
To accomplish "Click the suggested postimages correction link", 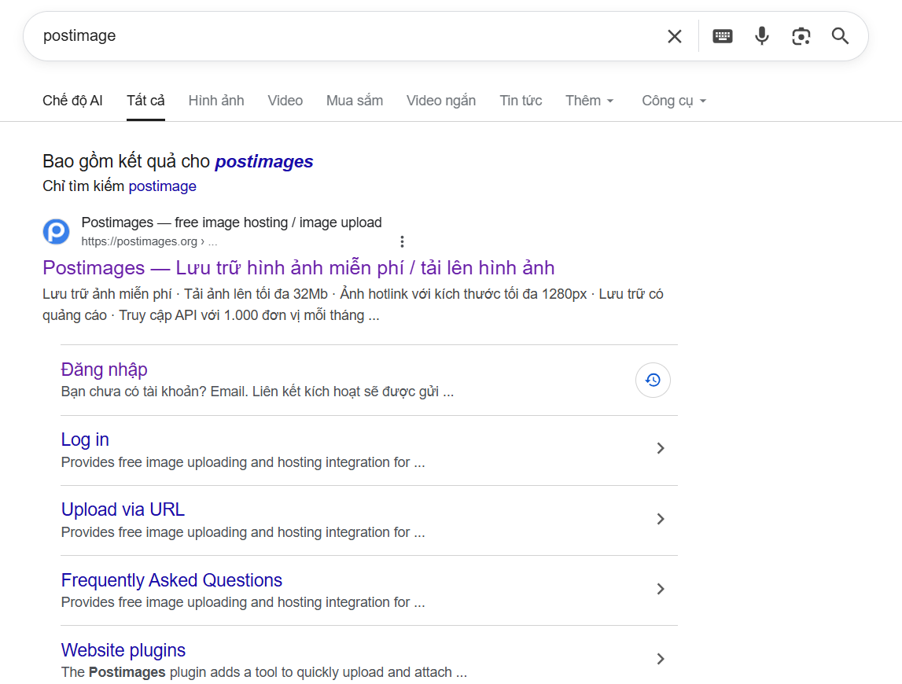I will click(x=264, y=162).
